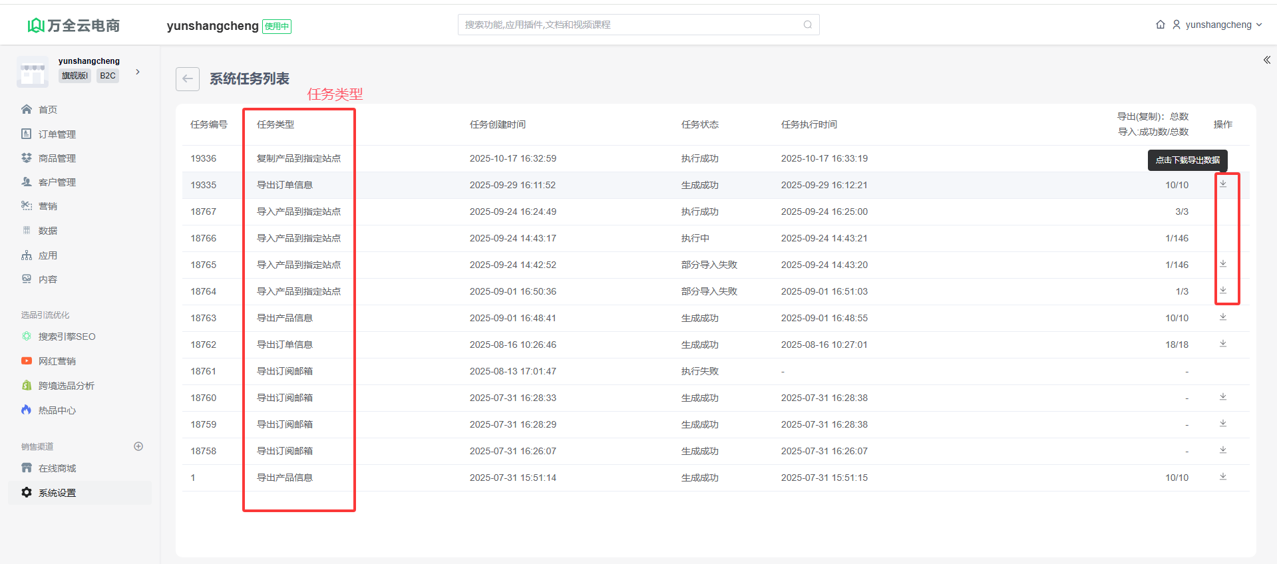Go to 商品管理 menu
1277x564 pixels.
coord(57,158)
